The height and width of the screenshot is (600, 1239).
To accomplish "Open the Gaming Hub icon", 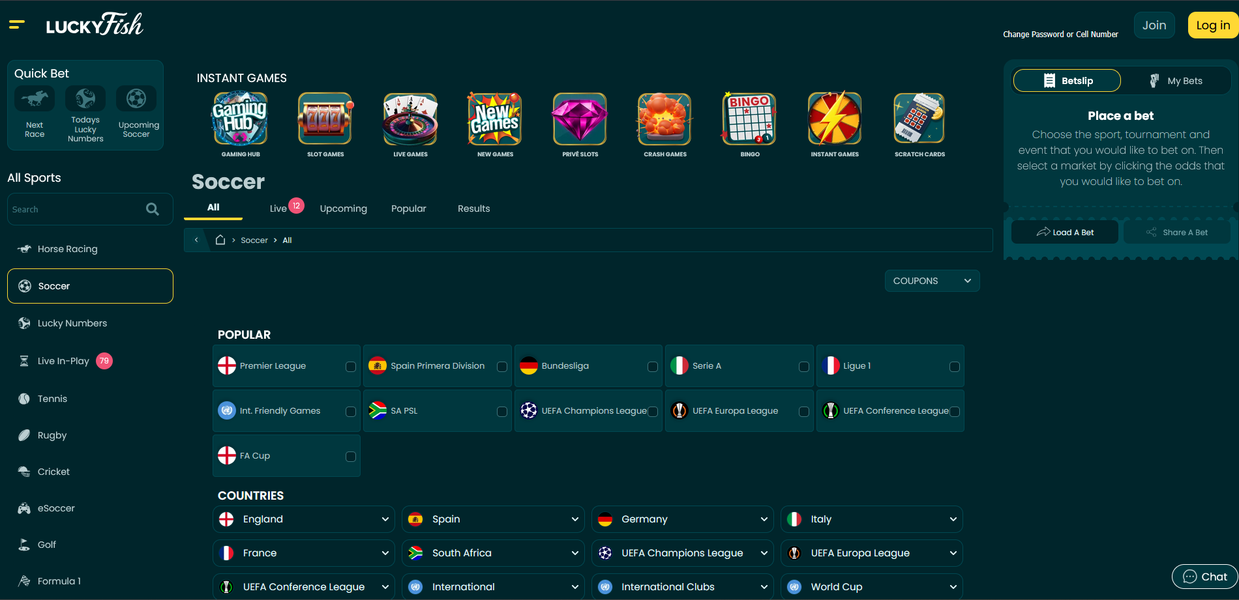I will coord(240,119).
